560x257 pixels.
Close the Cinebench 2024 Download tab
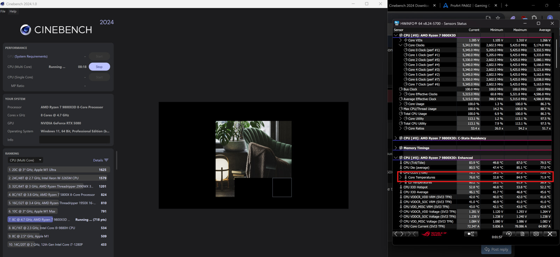point(434,6)
